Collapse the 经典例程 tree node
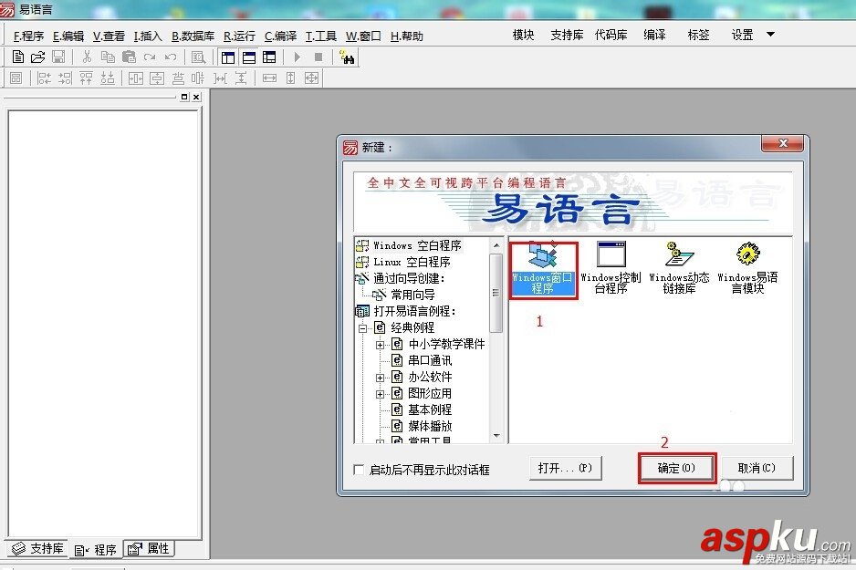 pyautogui.click(x=362, y=328)
